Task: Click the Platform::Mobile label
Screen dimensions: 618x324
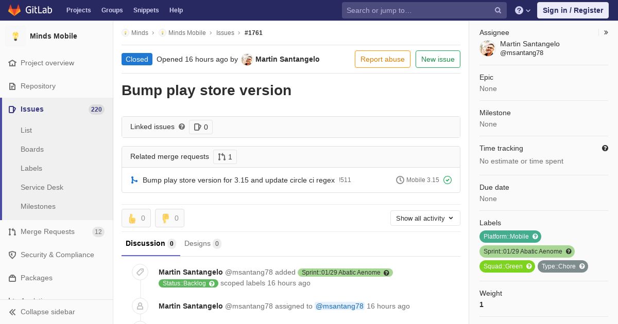Action: point(506,237)
